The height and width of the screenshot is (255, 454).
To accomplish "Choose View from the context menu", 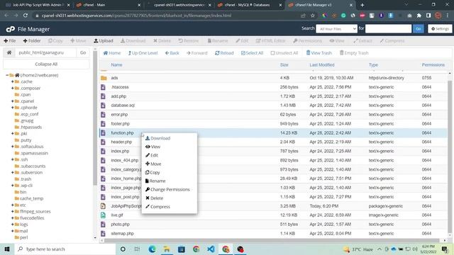I will point(153,147).
